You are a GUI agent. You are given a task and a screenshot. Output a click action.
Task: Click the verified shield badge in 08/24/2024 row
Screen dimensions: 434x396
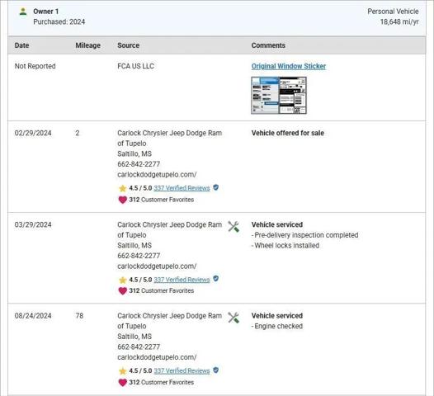pyautogui.click(x=216, y=370)
